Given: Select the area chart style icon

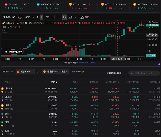Looking at the screenshot, I should [70, 17].
